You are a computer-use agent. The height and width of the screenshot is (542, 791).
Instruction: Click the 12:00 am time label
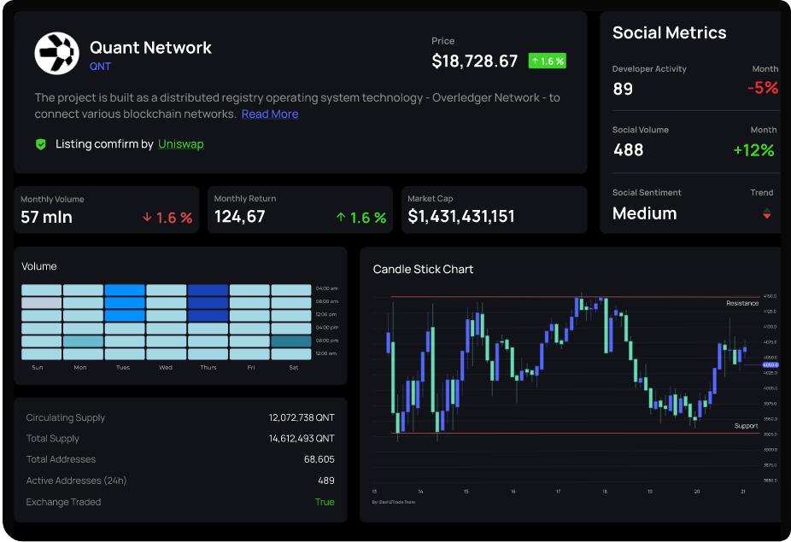coord(326,354)
